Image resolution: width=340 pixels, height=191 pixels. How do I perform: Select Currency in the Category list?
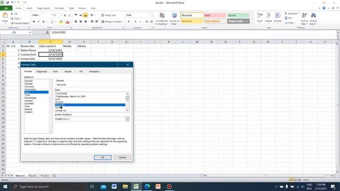(x=29, y=86)
